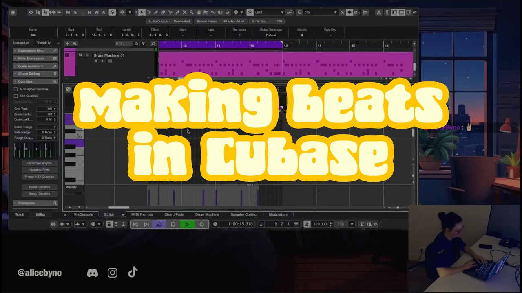This screenshot has width=522, height=293.
Task: Select the Split scissors tool
Action: tap(170, 12)
